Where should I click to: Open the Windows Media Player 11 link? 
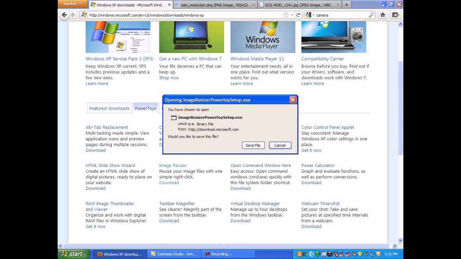click(257, 59)
